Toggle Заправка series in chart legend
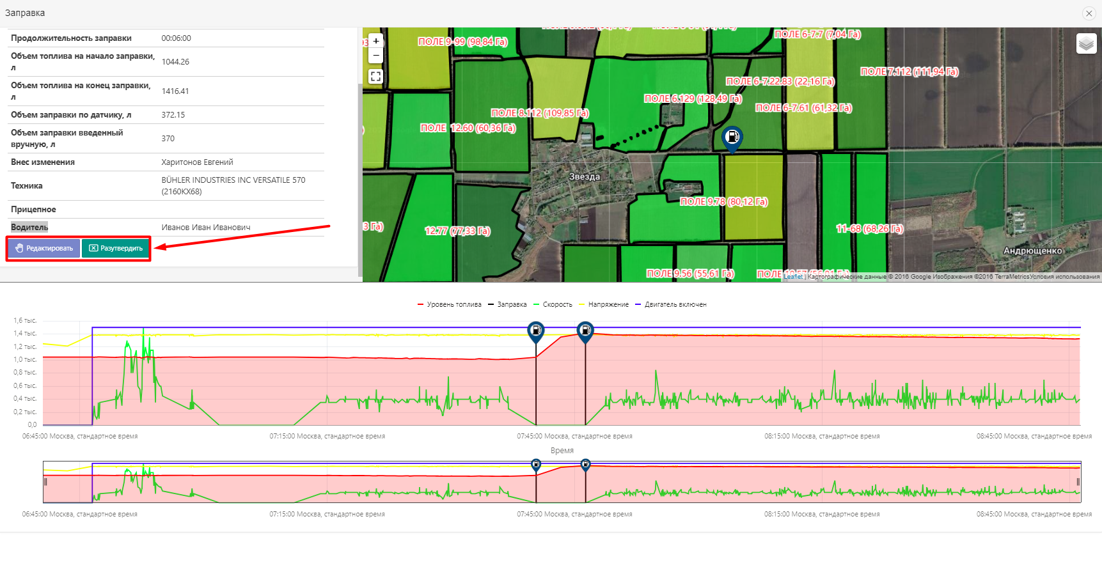 [508, 304]
